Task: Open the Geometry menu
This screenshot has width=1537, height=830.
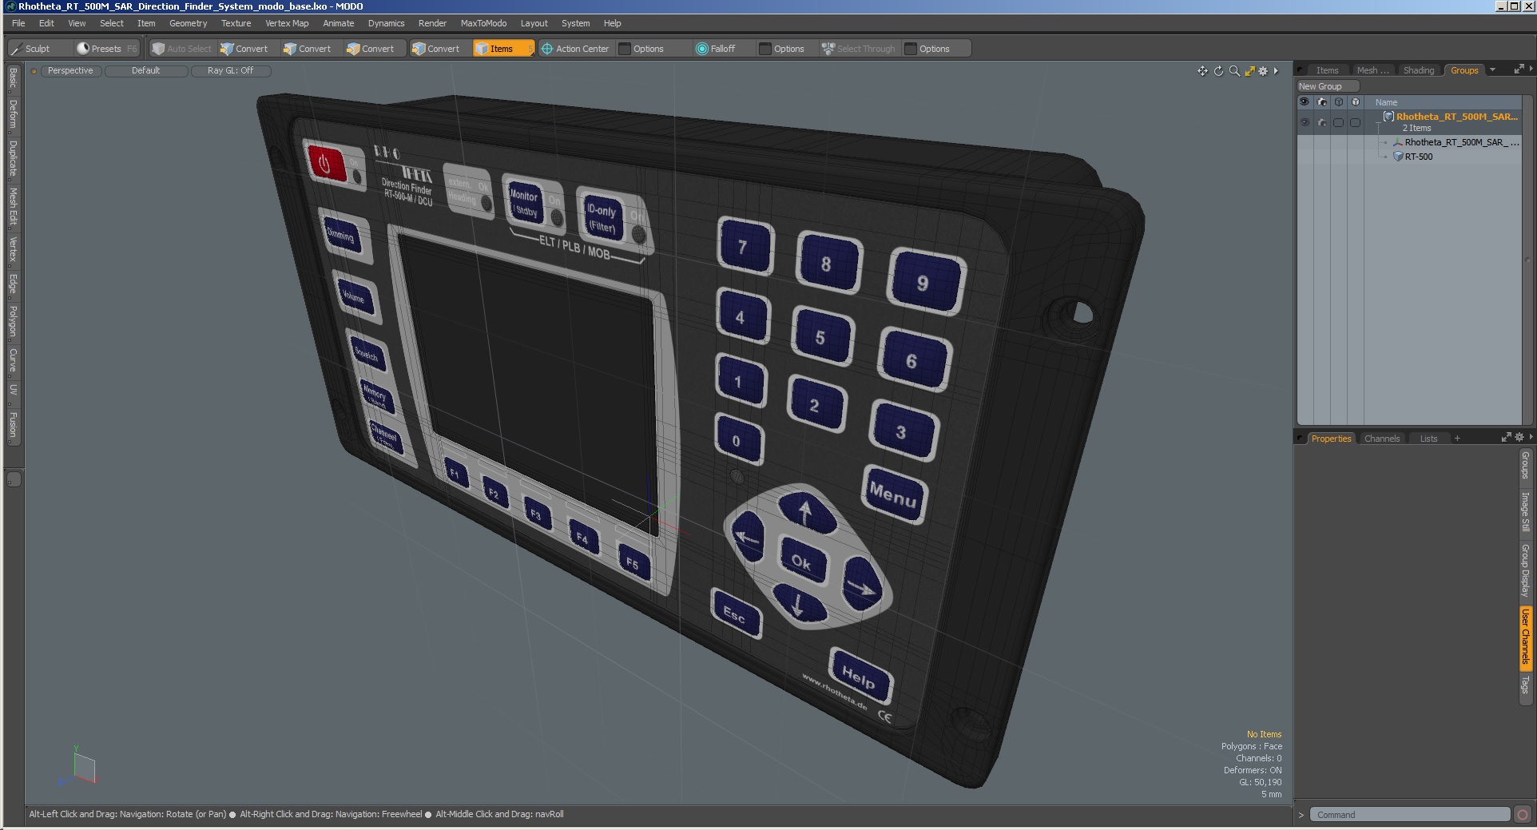Action: 188,23
